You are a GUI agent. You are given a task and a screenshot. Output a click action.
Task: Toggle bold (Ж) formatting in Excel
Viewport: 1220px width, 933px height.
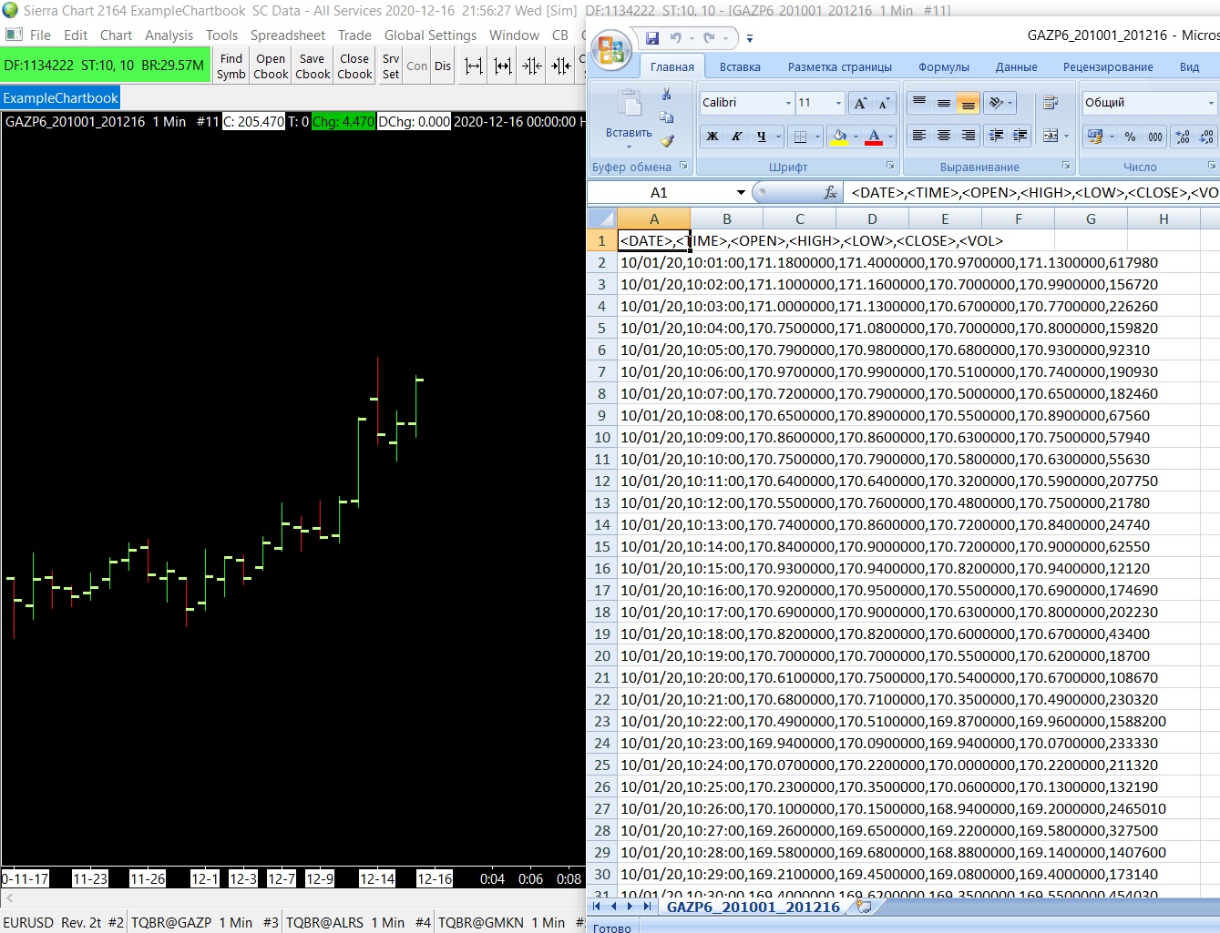(x=713, y=137)
